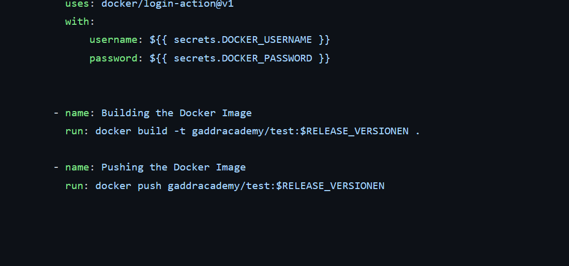Image resolution: width=569 pixels, height=266 pixels.
Task: Click the "uses" key
Action: [77, 4]
